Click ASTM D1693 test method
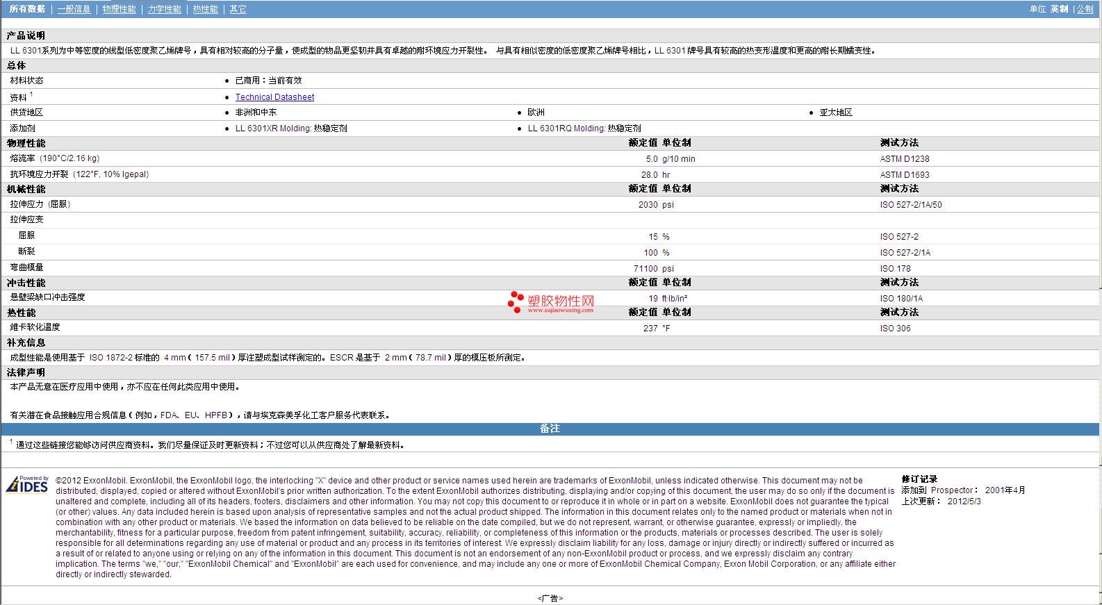This screenshot has width=1102, height=605. click(x=905, y=175)
